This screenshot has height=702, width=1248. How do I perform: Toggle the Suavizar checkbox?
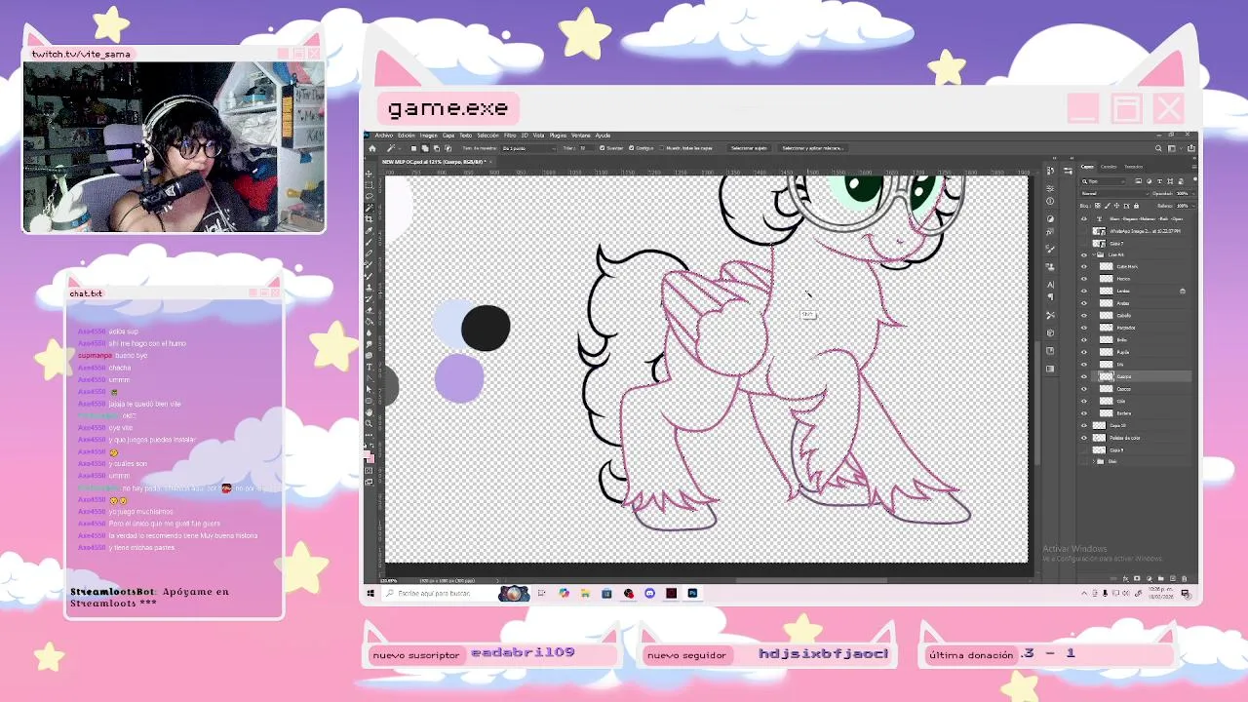(603, 148)
